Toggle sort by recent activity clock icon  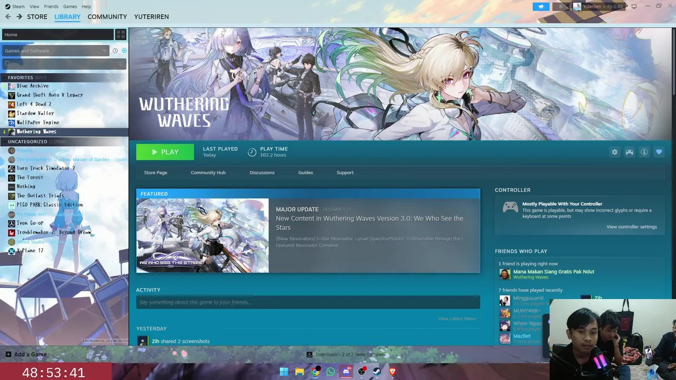point(115,51)
